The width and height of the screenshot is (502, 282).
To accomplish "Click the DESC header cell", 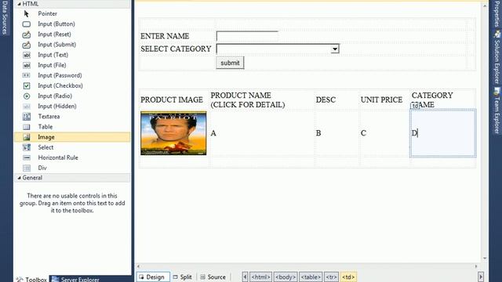I will point(336,99).
